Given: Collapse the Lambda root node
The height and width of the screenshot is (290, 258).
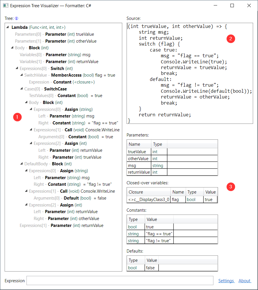Looking at the screenshot, I should point(7,27).
